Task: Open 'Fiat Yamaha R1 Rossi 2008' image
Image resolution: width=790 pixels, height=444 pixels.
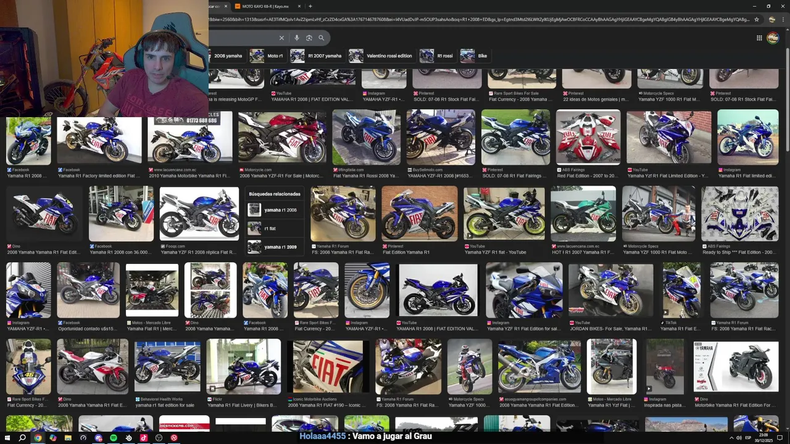Action: (366, 137)
